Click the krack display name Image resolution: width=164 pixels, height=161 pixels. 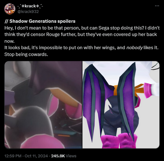[30, 6]
